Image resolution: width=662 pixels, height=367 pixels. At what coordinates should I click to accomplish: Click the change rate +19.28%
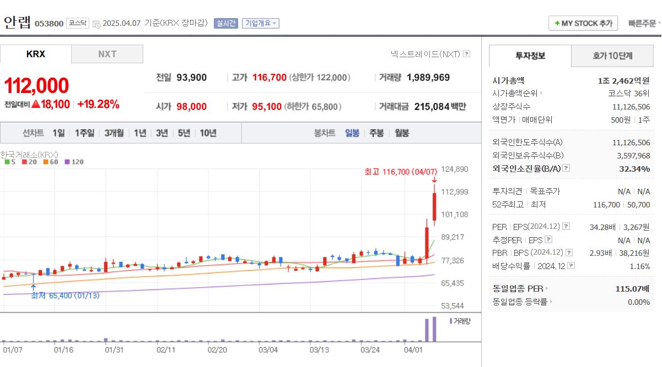(x=98, y=105)
